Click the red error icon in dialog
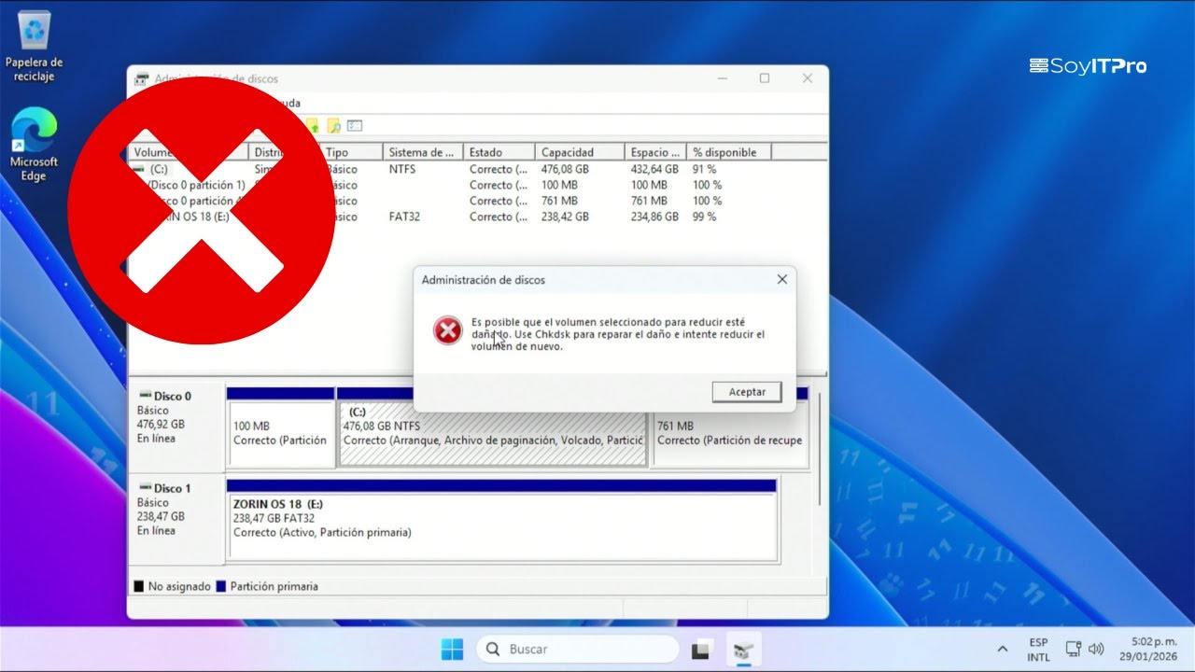The width and height of the screenshot is (1195, 672). [448, 329]
